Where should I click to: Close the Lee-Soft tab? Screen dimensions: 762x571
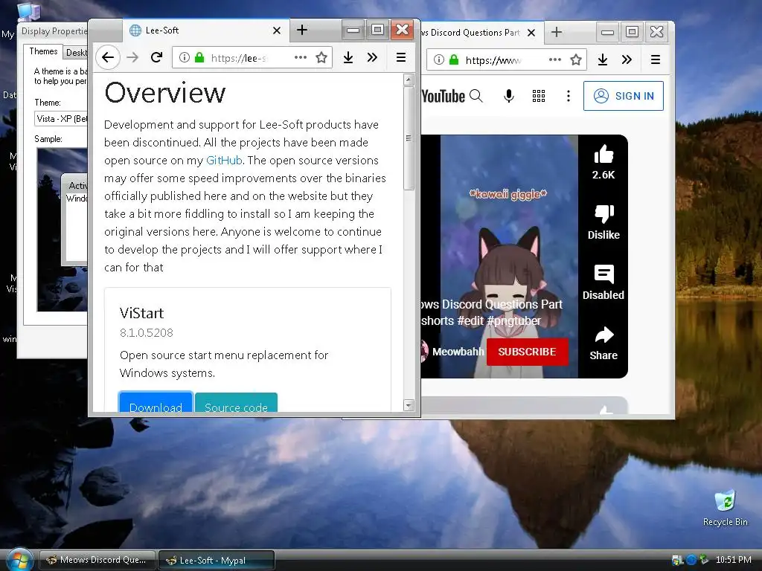click(277, 30)
